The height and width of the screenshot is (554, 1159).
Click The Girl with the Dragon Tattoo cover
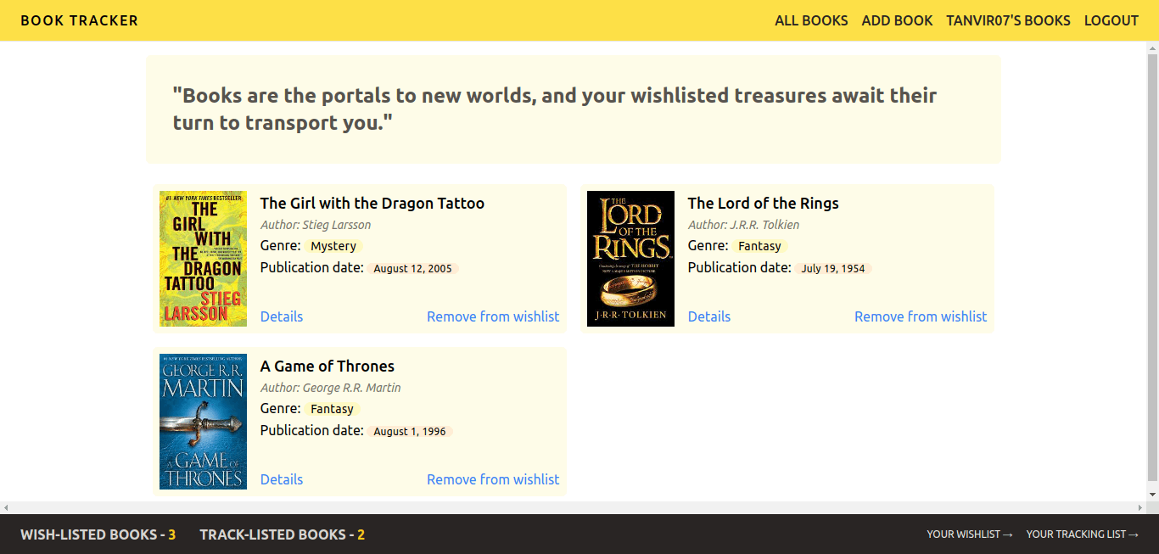(203, 259)
